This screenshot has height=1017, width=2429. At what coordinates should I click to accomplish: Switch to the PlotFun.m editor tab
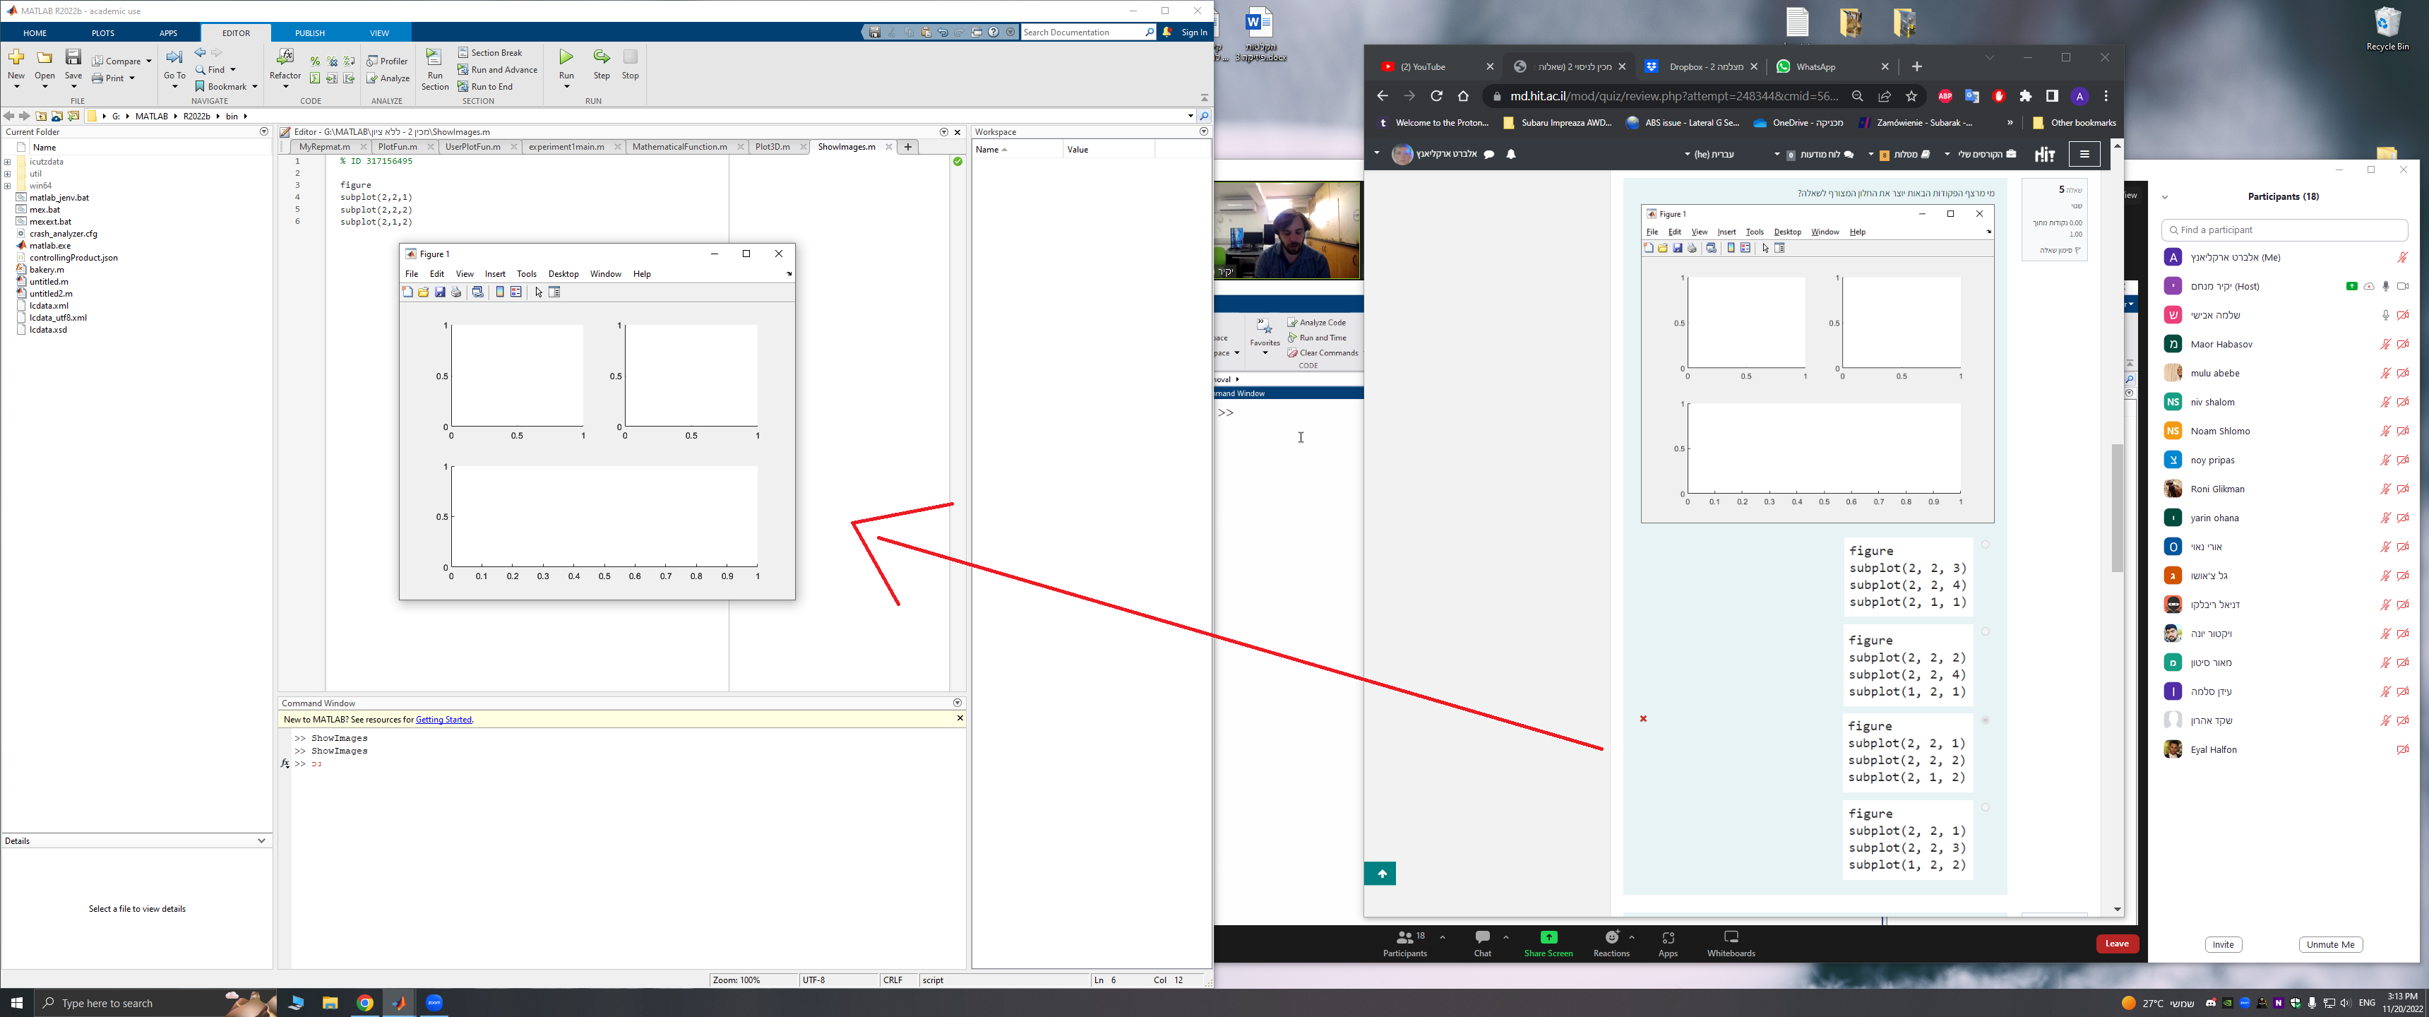coord(397,147)
